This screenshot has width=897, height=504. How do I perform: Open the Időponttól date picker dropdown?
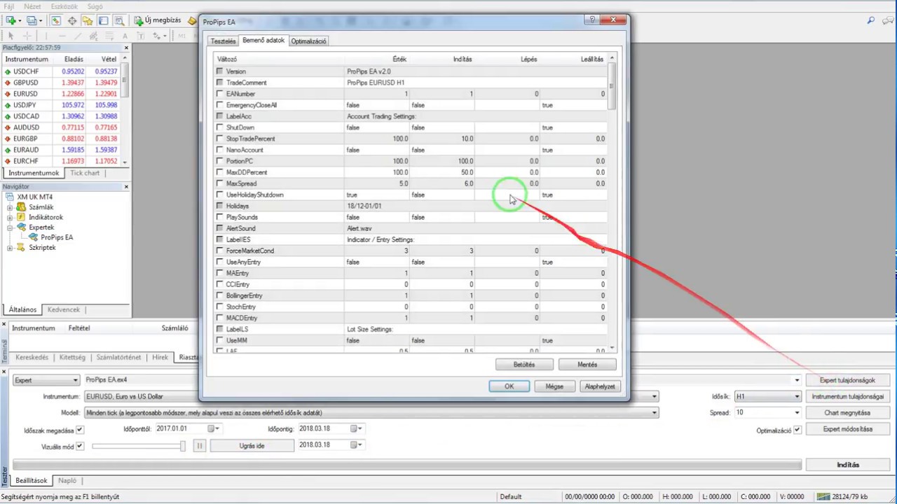tap(214, 428)
